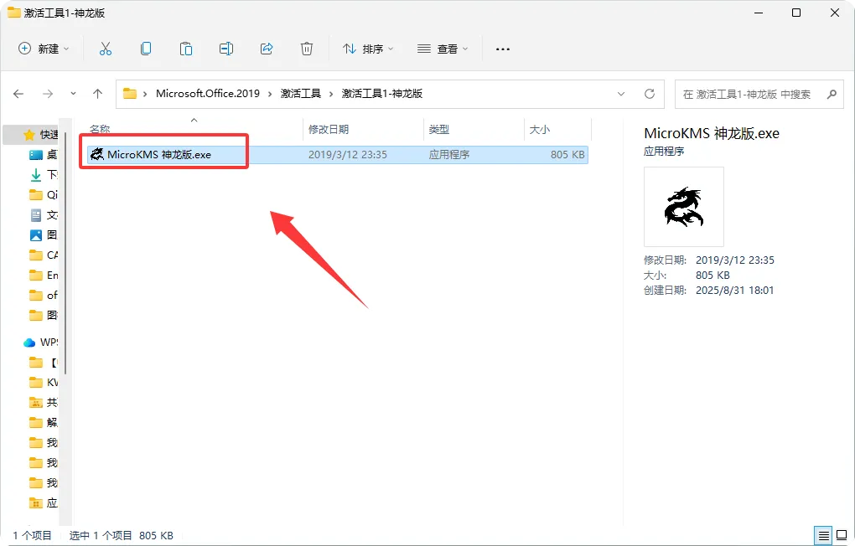855x546 pixels.
Task: Click 激活工具1-神龙版 breadcrumb segment
Action: click(x=381, y=93)
